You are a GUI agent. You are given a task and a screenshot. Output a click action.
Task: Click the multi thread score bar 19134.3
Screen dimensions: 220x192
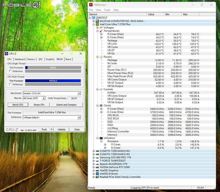coord(53,81)
